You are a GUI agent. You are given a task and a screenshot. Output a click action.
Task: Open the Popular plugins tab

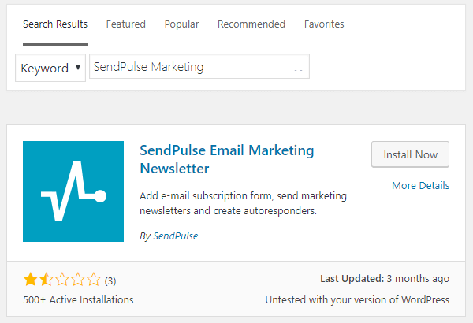[x=181, y=24]
